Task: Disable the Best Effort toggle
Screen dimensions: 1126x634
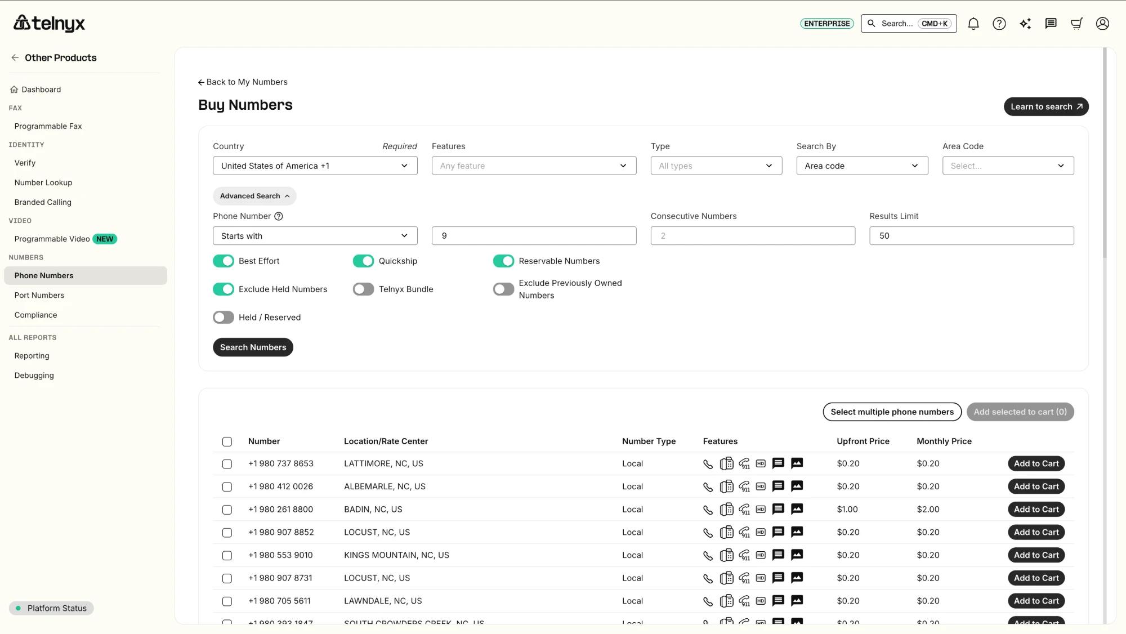Action: 224,261
